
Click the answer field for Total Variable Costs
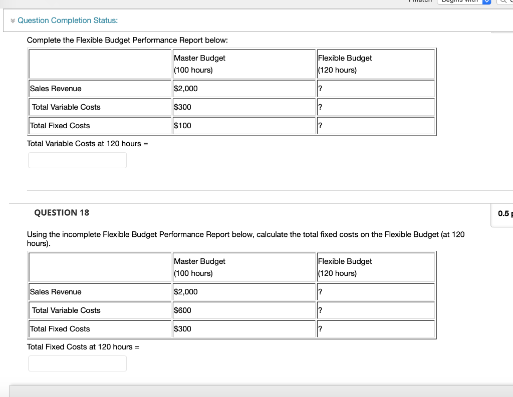tap(77, 160)
